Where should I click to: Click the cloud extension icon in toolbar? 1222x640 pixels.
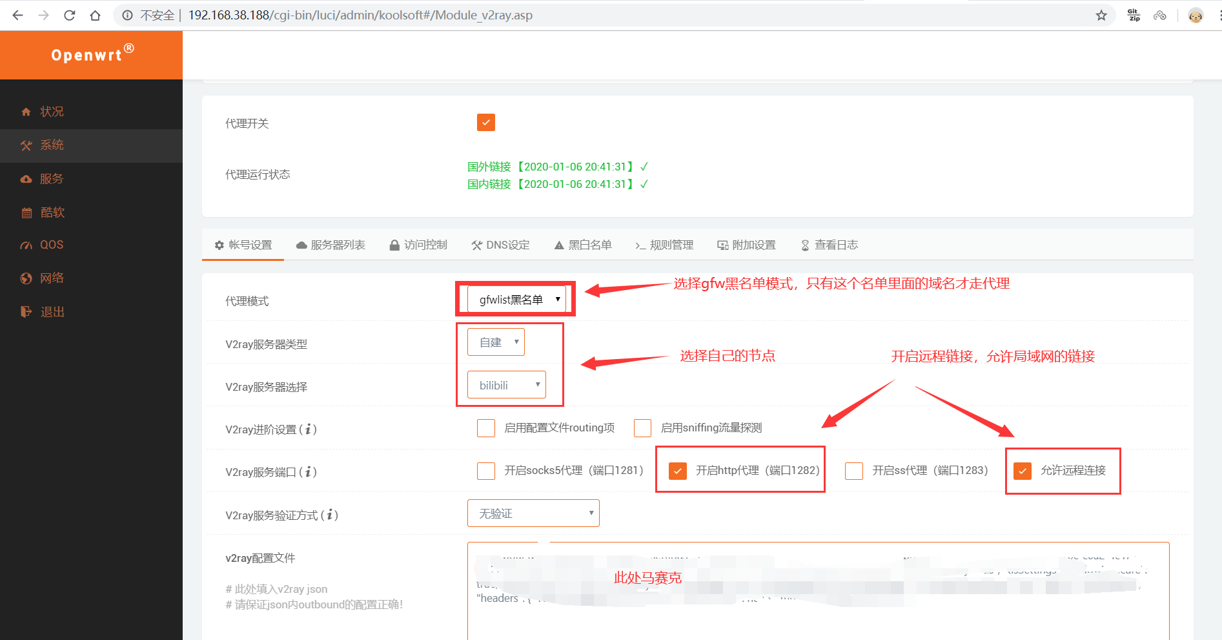pos(1160,15)
